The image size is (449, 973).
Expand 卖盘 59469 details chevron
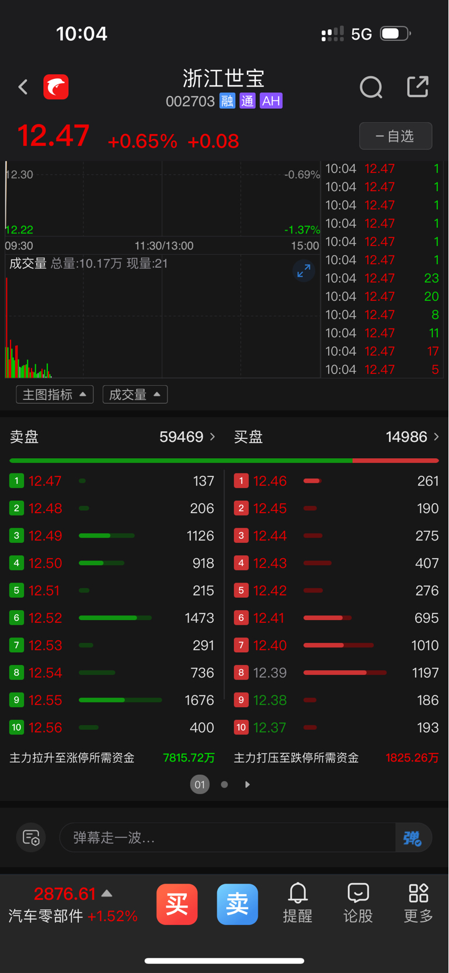[213, 437]
